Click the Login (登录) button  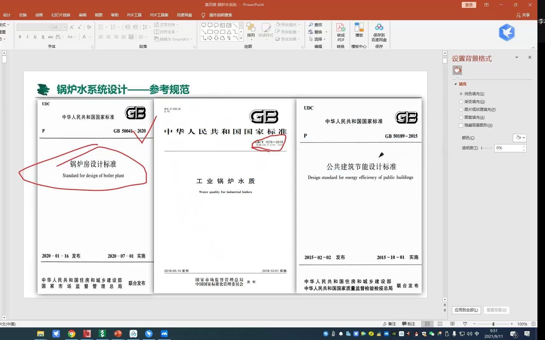tap(469, 5)
